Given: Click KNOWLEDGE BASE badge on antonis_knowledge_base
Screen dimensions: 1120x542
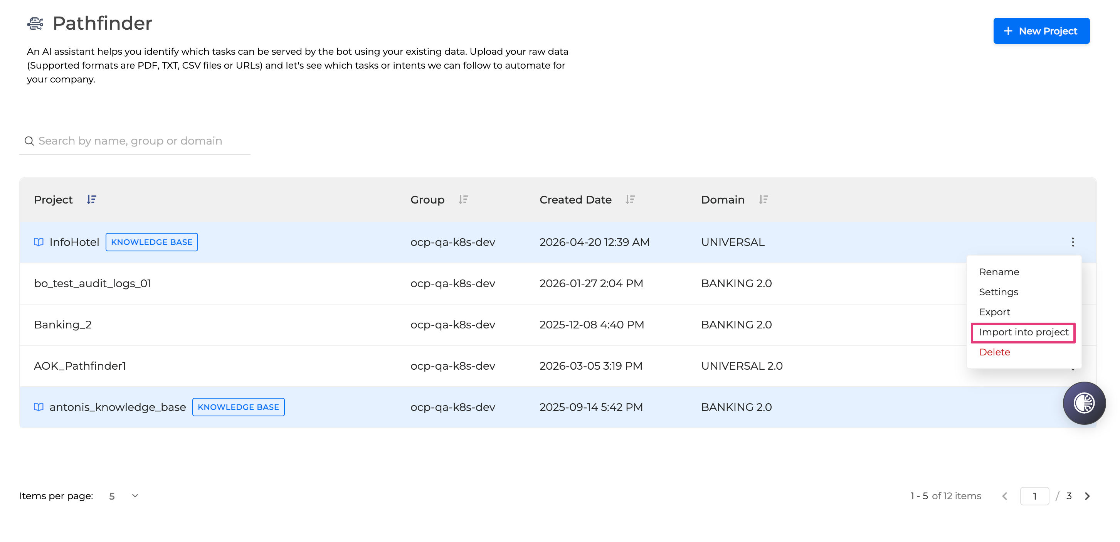Looking at the screenshot, I should coord(238,407).
